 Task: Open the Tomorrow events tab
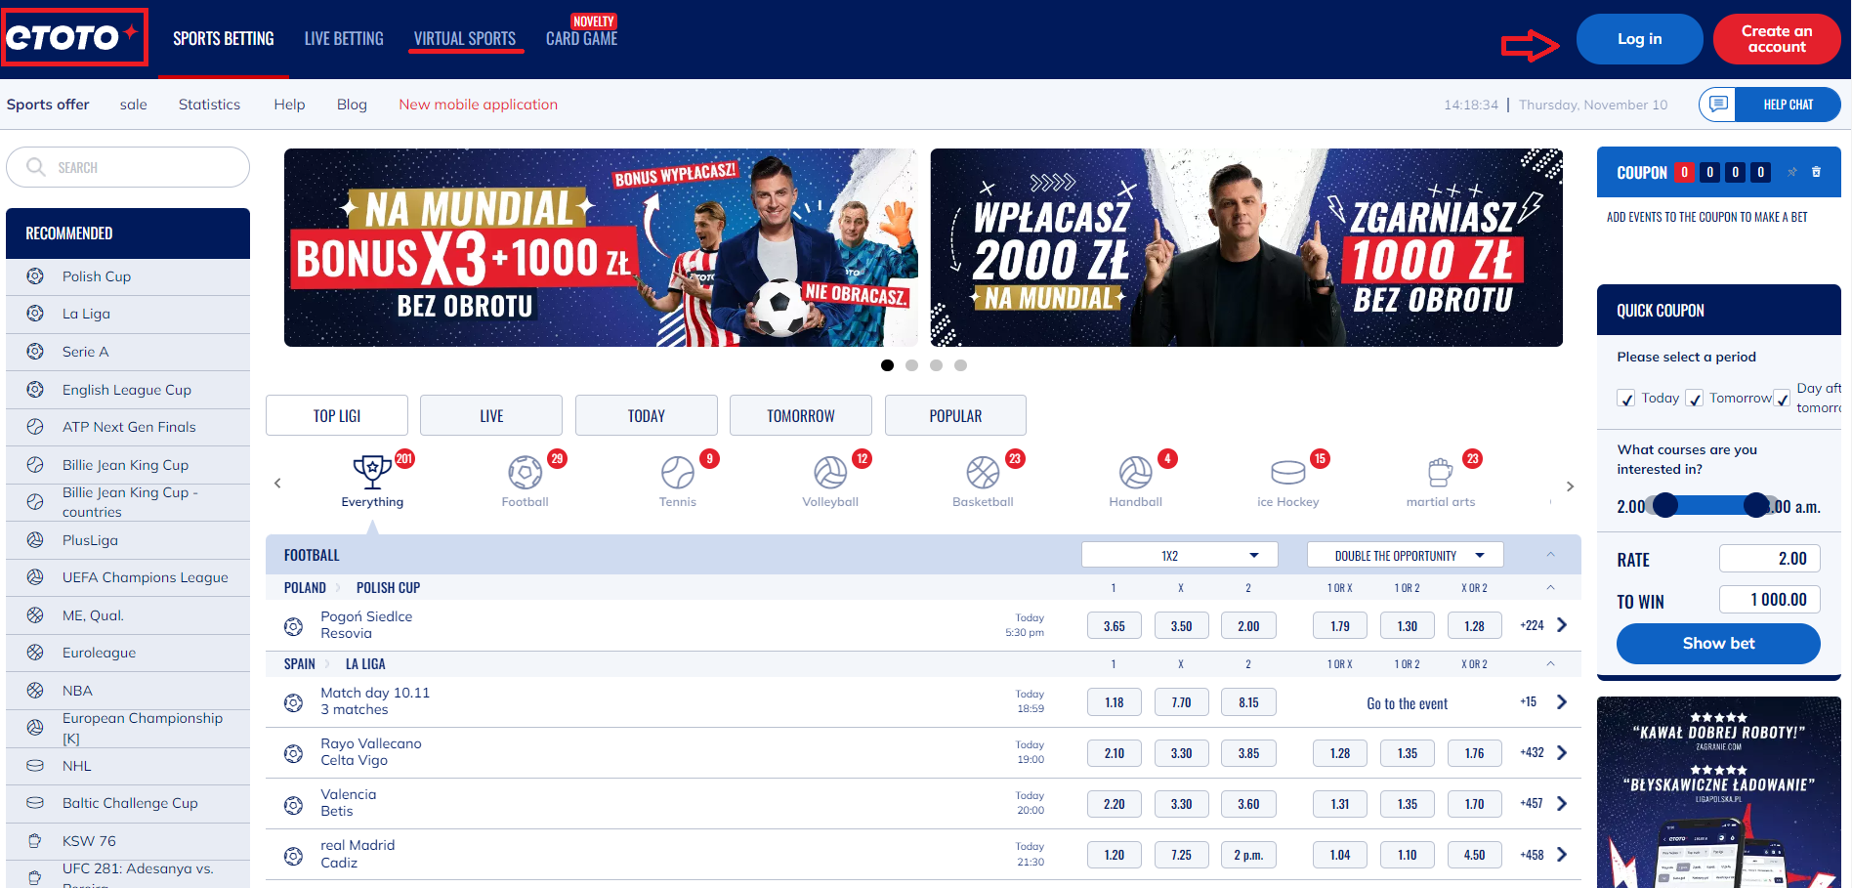800,415
